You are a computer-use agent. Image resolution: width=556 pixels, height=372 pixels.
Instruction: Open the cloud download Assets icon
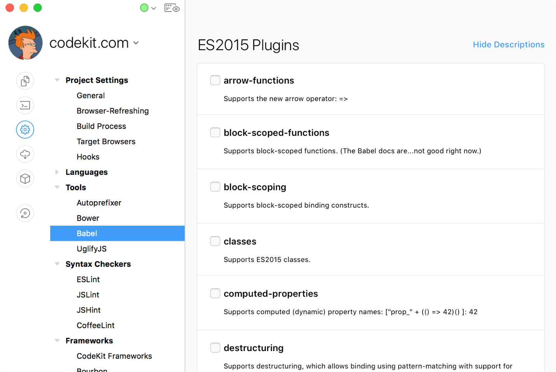(x=25, y=154)
